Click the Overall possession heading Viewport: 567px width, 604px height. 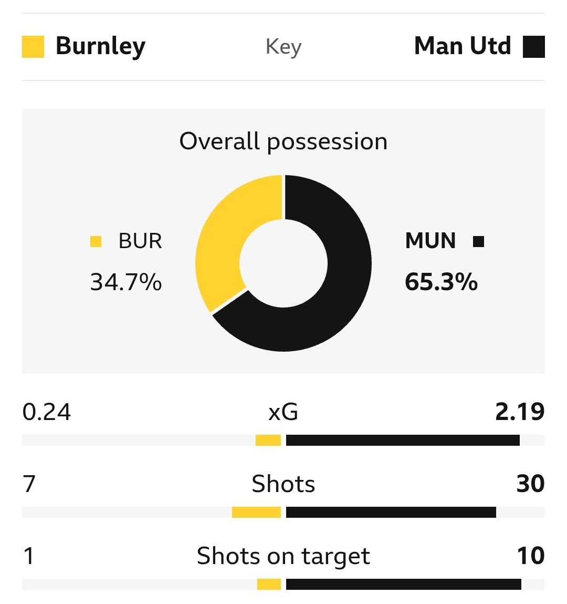click(283, 141)
